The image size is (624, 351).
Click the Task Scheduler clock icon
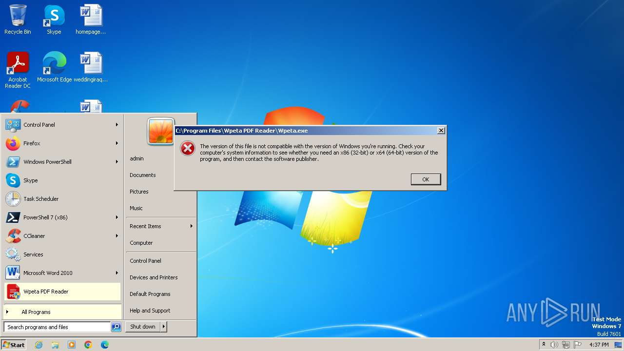click(x=13, y=199)
